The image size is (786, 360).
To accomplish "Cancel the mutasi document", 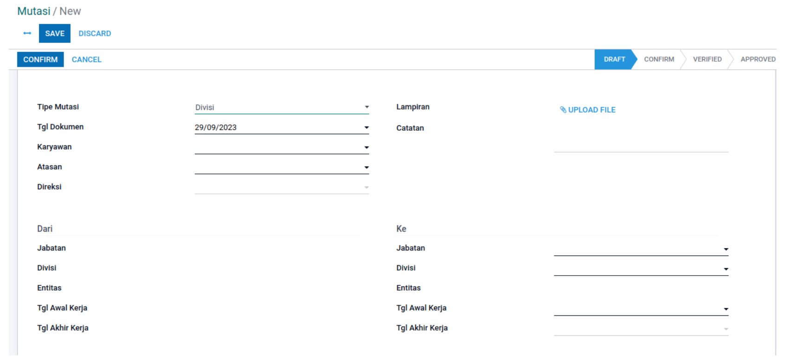I will (x=86, y=59).
